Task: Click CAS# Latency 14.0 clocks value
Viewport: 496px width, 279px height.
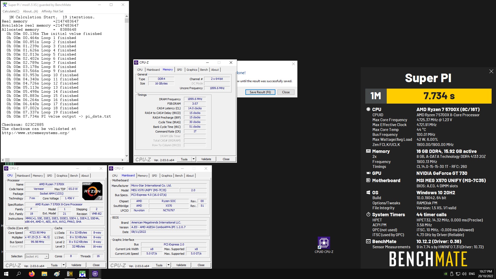Action: click(195, 108)
